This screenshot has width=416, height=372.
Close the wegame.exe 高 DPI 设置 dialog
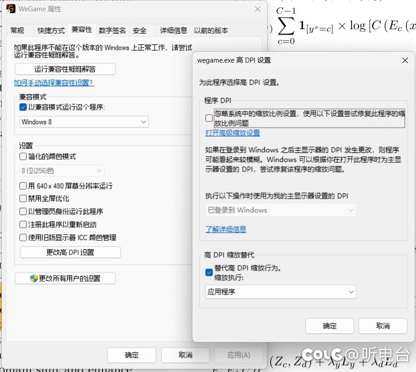(x=405, y=60)
